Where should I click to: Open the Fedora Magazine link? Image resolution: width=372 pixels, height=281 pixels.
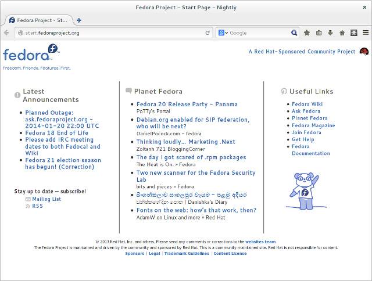(x=313, y=125)
